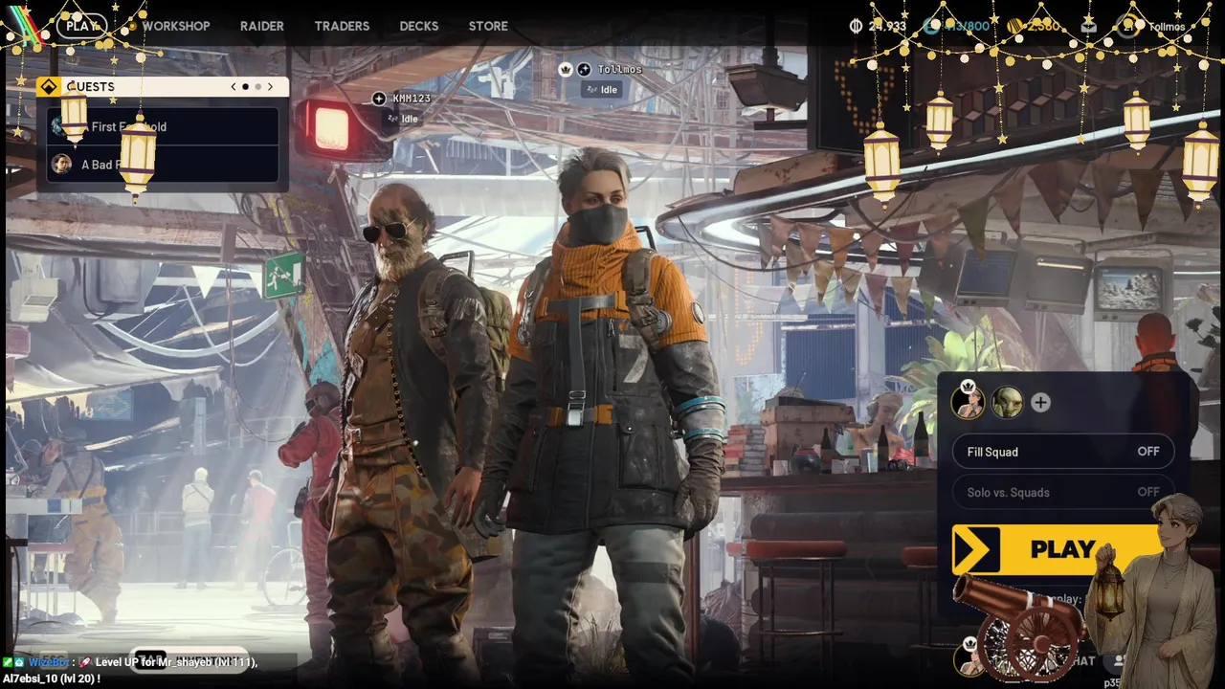The height and width of the screenshot is (689, 1225).
Task: Select the bearded raider with sunglasses
Action: pyautogui.click(x=412, y=431)
